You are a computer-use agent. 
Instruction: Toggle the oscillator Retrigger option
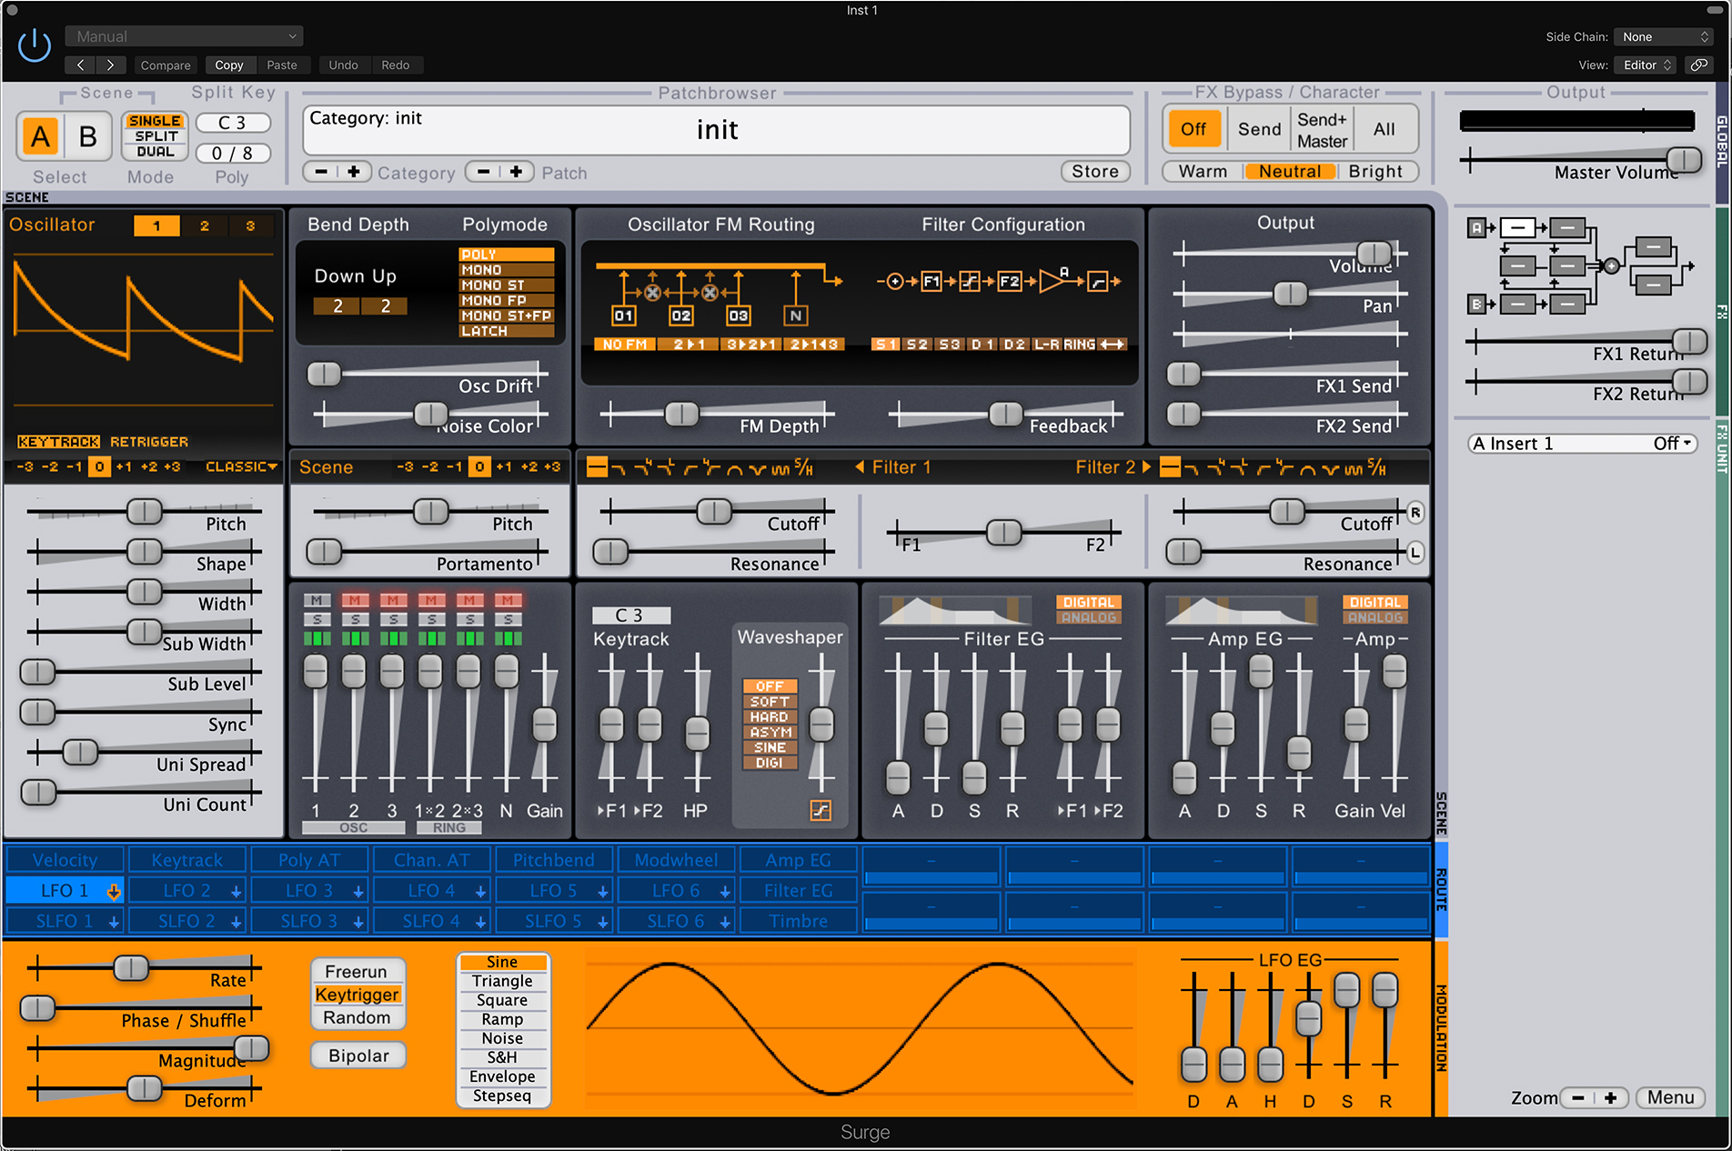149,442
